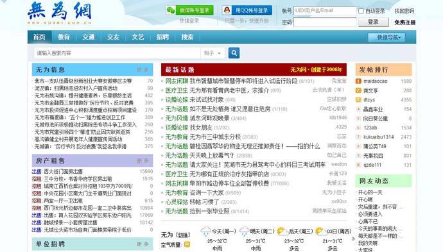The width and height of the screenshot is (443, 252).
Task: Enable the 自动登录 checkbox
Action: click(x=361, y=11)
